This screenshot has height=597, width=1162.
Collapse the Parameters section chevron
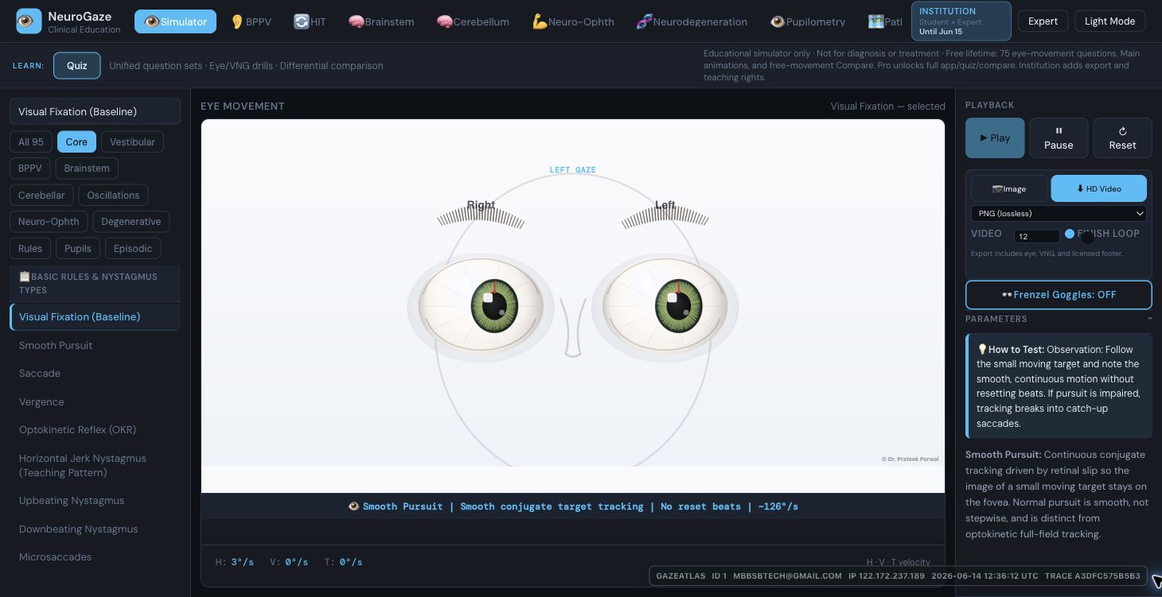[1150, 319]
